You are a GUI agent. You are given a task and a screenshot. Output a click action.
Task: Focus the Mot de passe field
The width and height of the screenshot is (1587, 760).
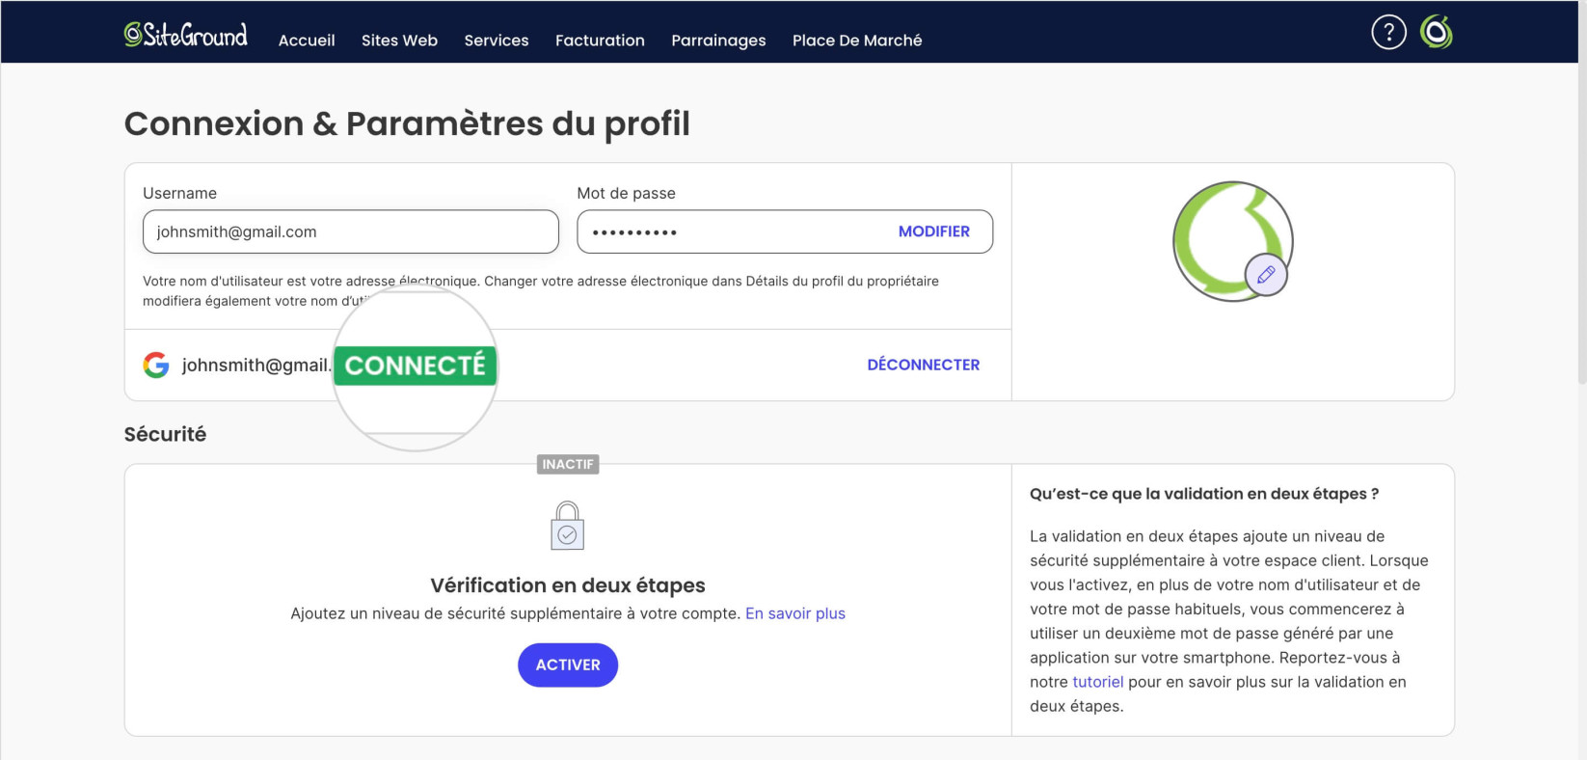point(785,231)
